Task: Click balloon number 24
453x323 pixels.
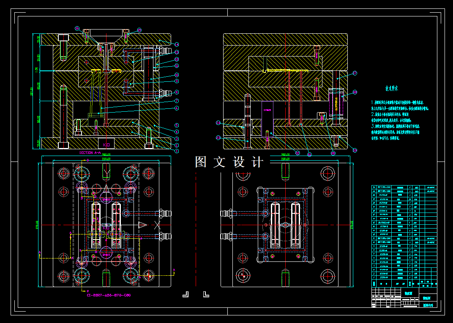Action: tap(218, 123)
